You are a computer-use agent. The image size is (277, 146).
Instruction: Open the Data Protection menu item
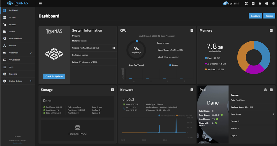click(x=18, y=39)
